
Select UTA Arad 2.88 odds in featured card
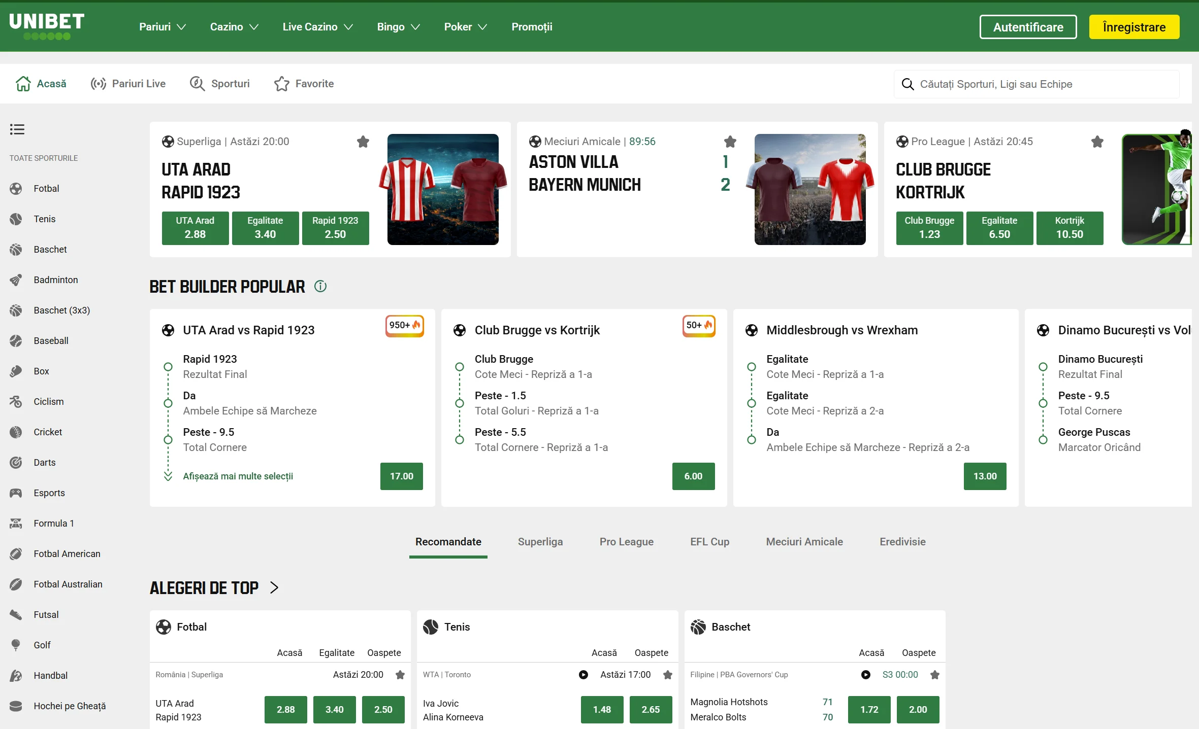[x=196, y=228]
